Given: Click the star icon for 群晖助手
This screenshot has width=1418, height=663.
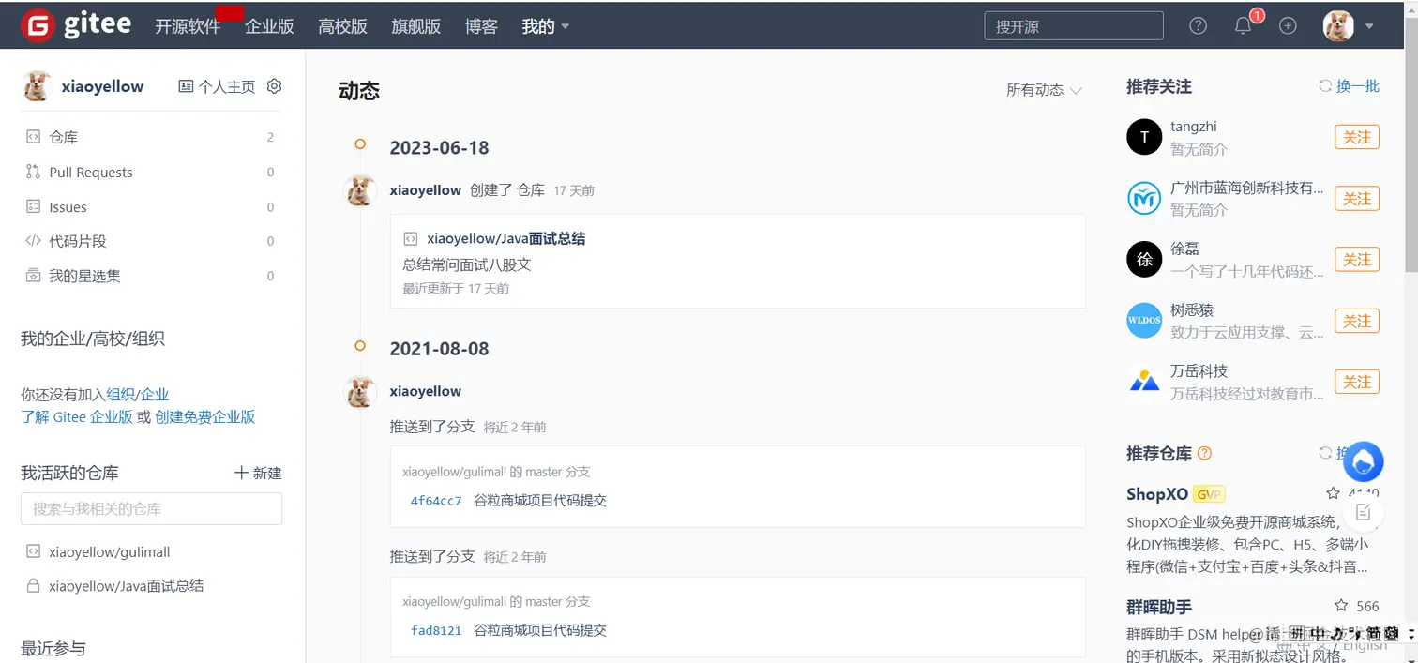Looking at the screenshot, I should click(x=1341, y=606).
